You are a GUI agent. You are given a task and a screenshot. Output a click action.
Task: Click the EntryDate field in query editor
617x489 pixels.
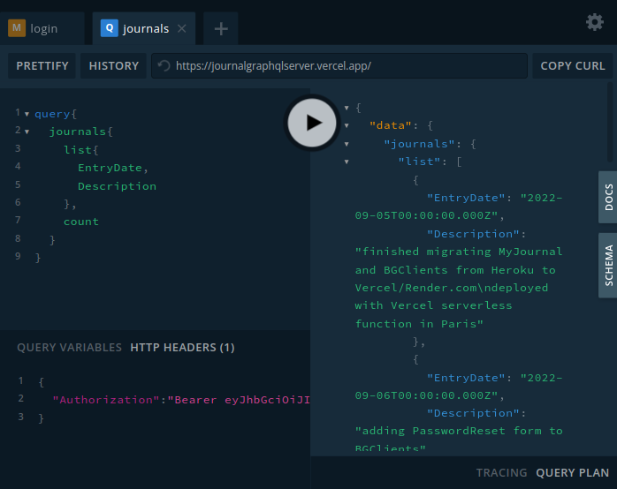[110, 168]
